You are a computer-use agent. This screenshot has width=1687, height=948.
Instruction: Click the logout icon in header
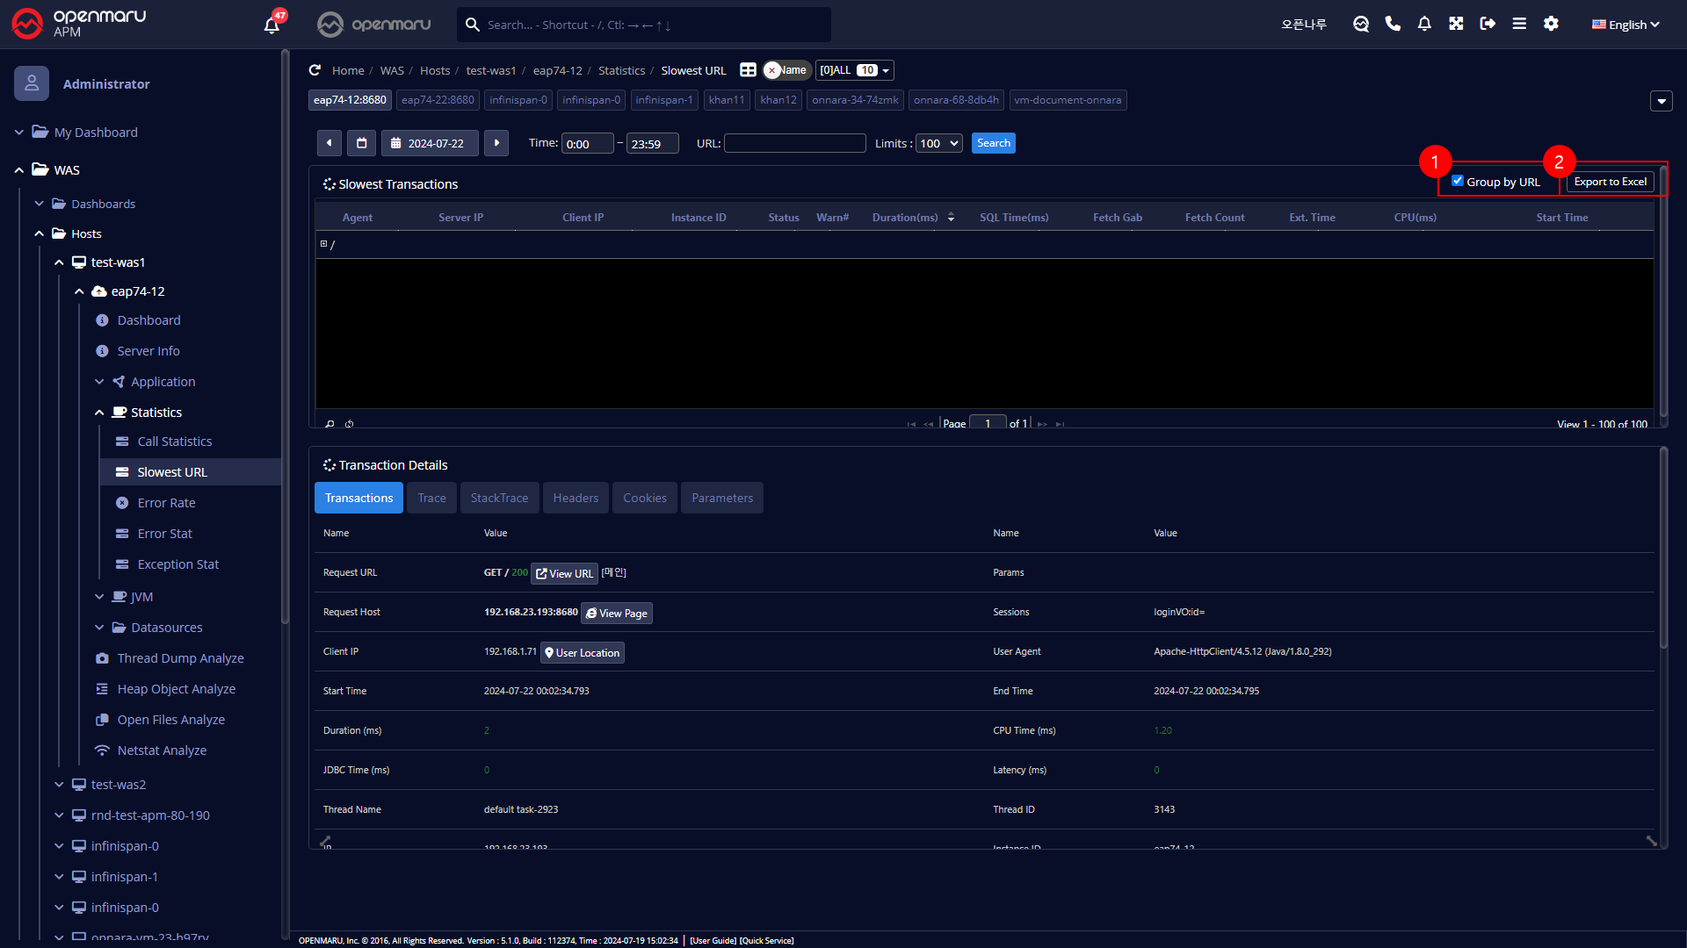(x=1488, y=24)
